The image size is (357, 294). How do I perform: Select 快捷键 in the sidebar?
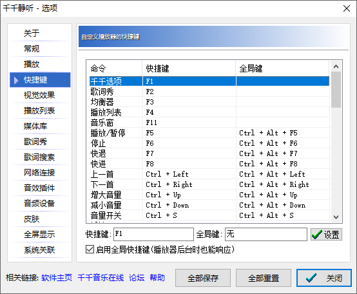(40, 80)
